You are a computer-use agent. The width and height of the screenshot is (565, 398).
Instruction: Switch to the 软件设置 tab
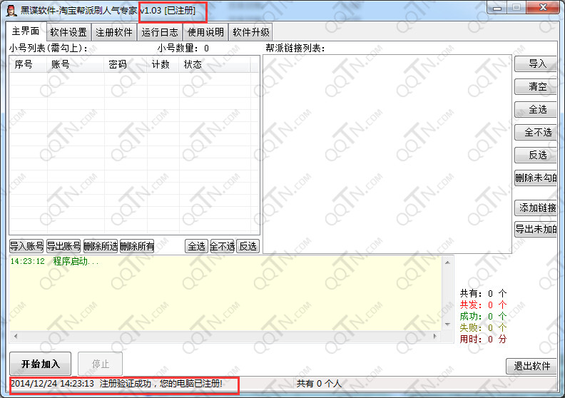pos(68,32)
